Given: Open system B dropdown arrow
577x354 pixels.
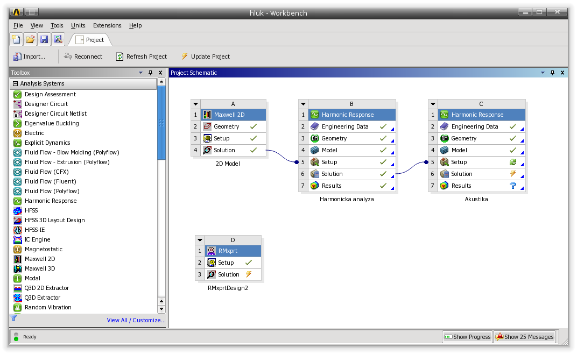Looking at the screenshot, I should (x=303, y=104).
